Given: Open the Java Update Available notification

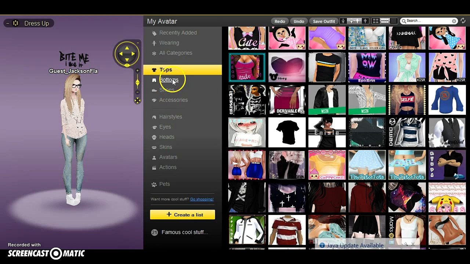Looking at the screenshot, I should [x=355, y=245].
